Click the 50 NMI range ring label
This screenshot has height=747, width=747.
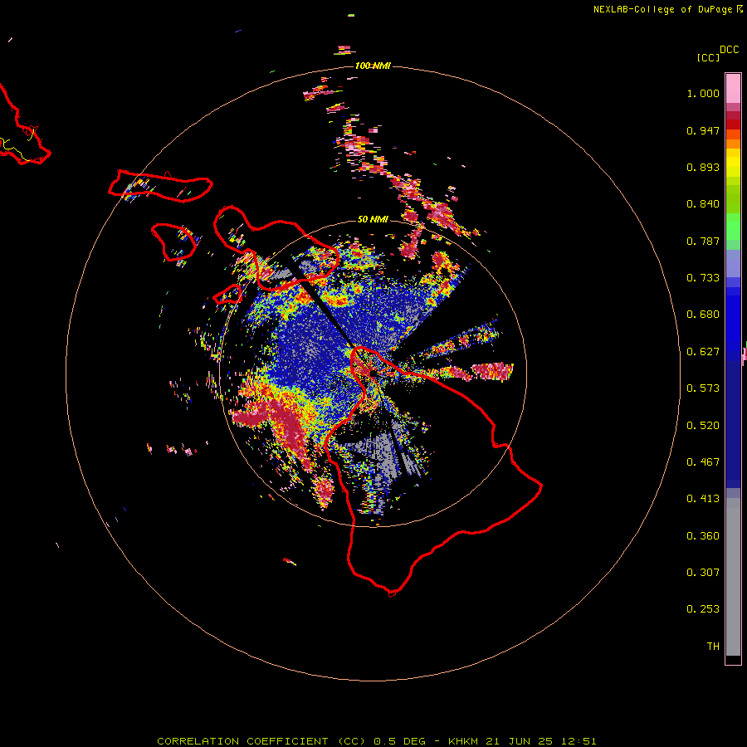pyautogui.click(x=373, y=219)
